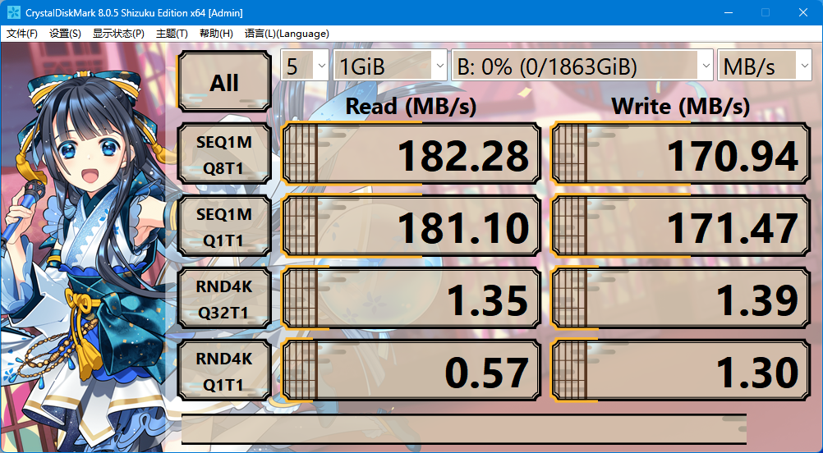This screenshot has width=823, height=453.
Task: Open the 语言(L)(Language) menu
Action: click(287, 34)
